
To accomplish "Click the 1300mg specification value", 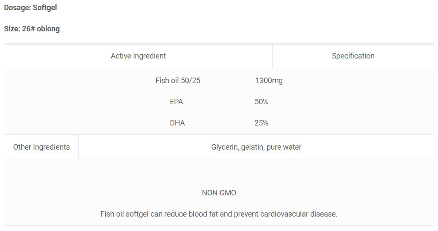I will coord(269,81).
